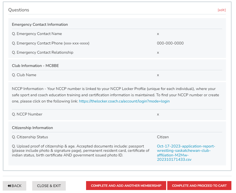
Task: Click the [edit] link for Questions
Action: pyautogui.click(x=221, y=10)
